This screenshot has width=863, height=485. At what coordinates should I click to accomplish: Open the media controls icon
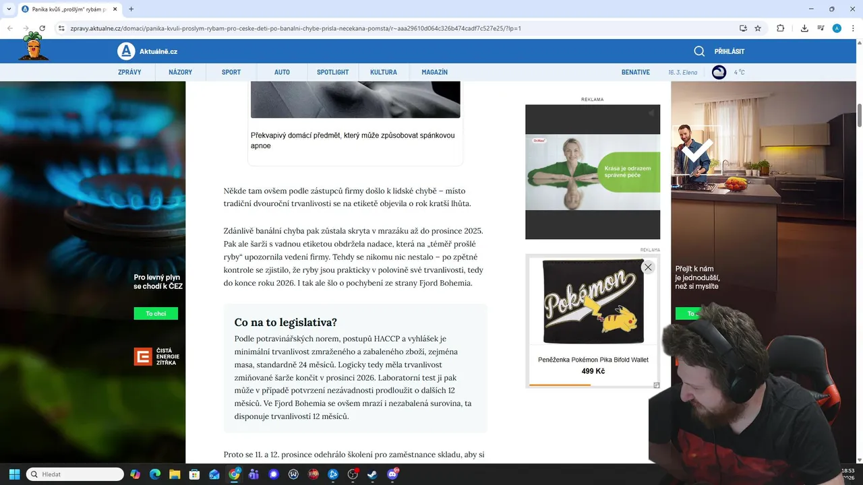click(x=821, y=28)
